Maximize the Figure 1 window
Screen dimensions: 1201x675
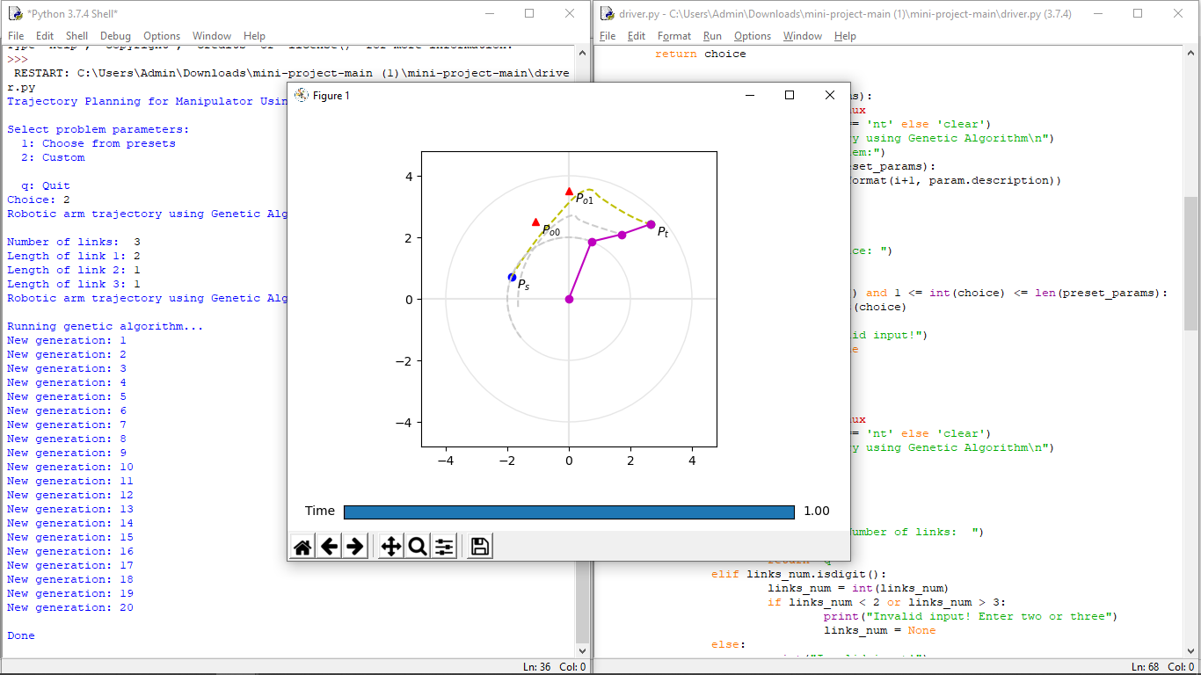tap(790, 95)
